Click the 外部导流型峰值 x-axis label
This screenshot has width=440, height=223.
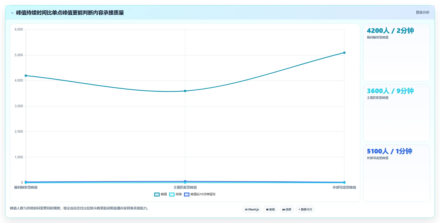point(344,187)
